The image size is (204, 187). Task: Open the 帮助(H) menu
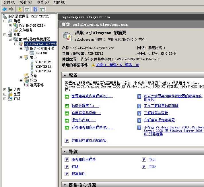point(59,2)
